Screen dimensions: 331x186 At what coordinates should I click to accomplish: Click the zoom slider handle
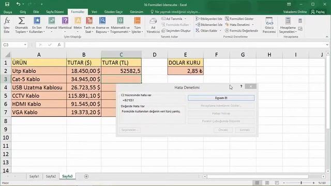click(x=301, y=183)
